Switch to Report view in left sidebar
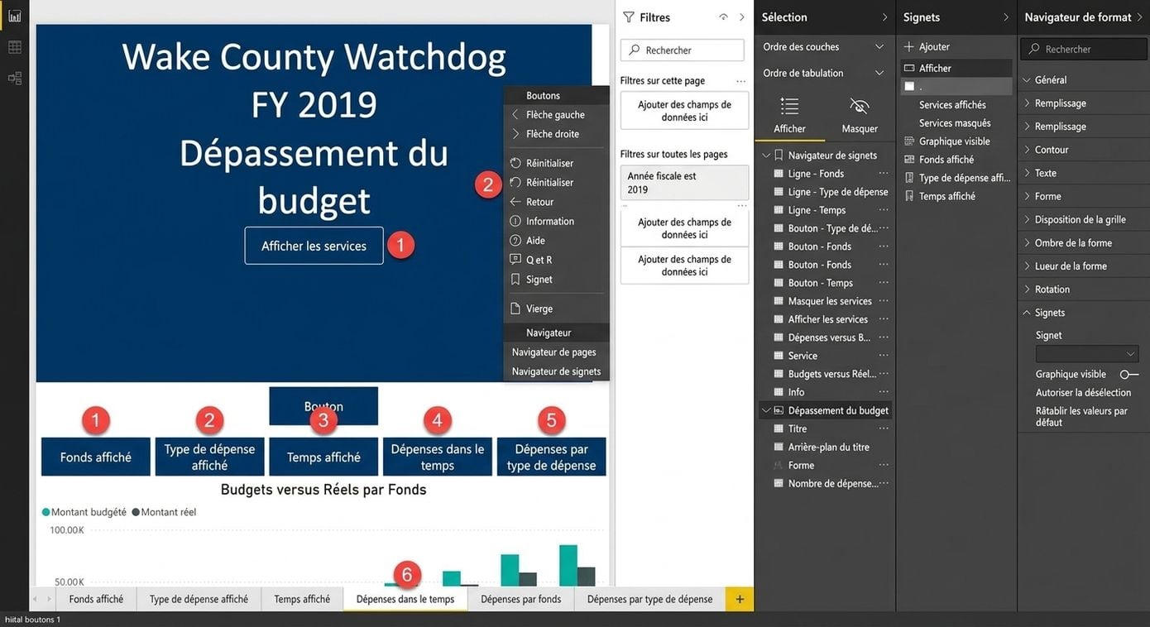 [x=14, y=16]
